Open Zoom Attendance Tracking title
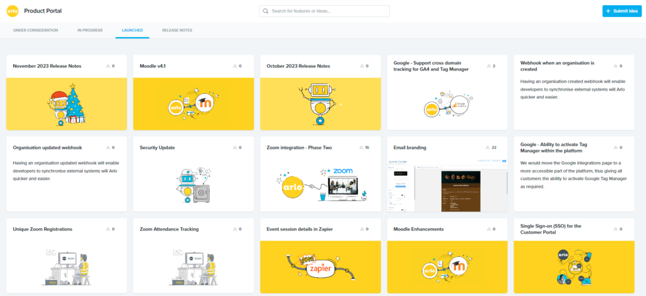Viewport: 646px width, 296px height. [169, 229]
